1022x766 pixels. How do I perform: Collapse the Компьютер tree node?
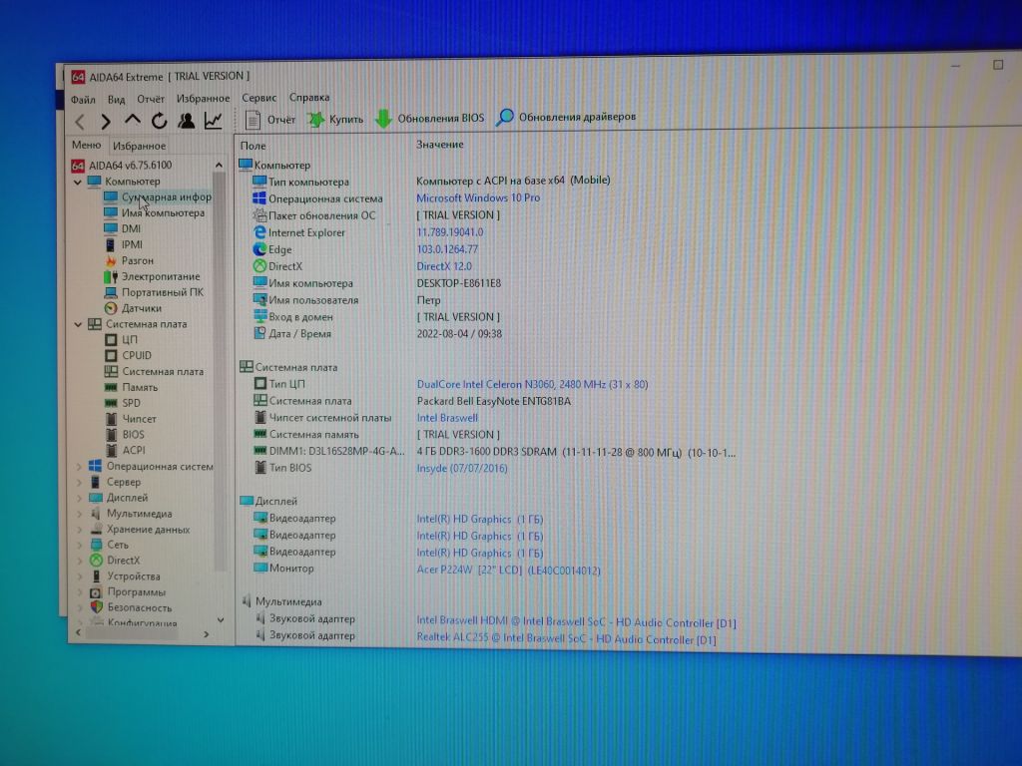[x=78, y=182]
